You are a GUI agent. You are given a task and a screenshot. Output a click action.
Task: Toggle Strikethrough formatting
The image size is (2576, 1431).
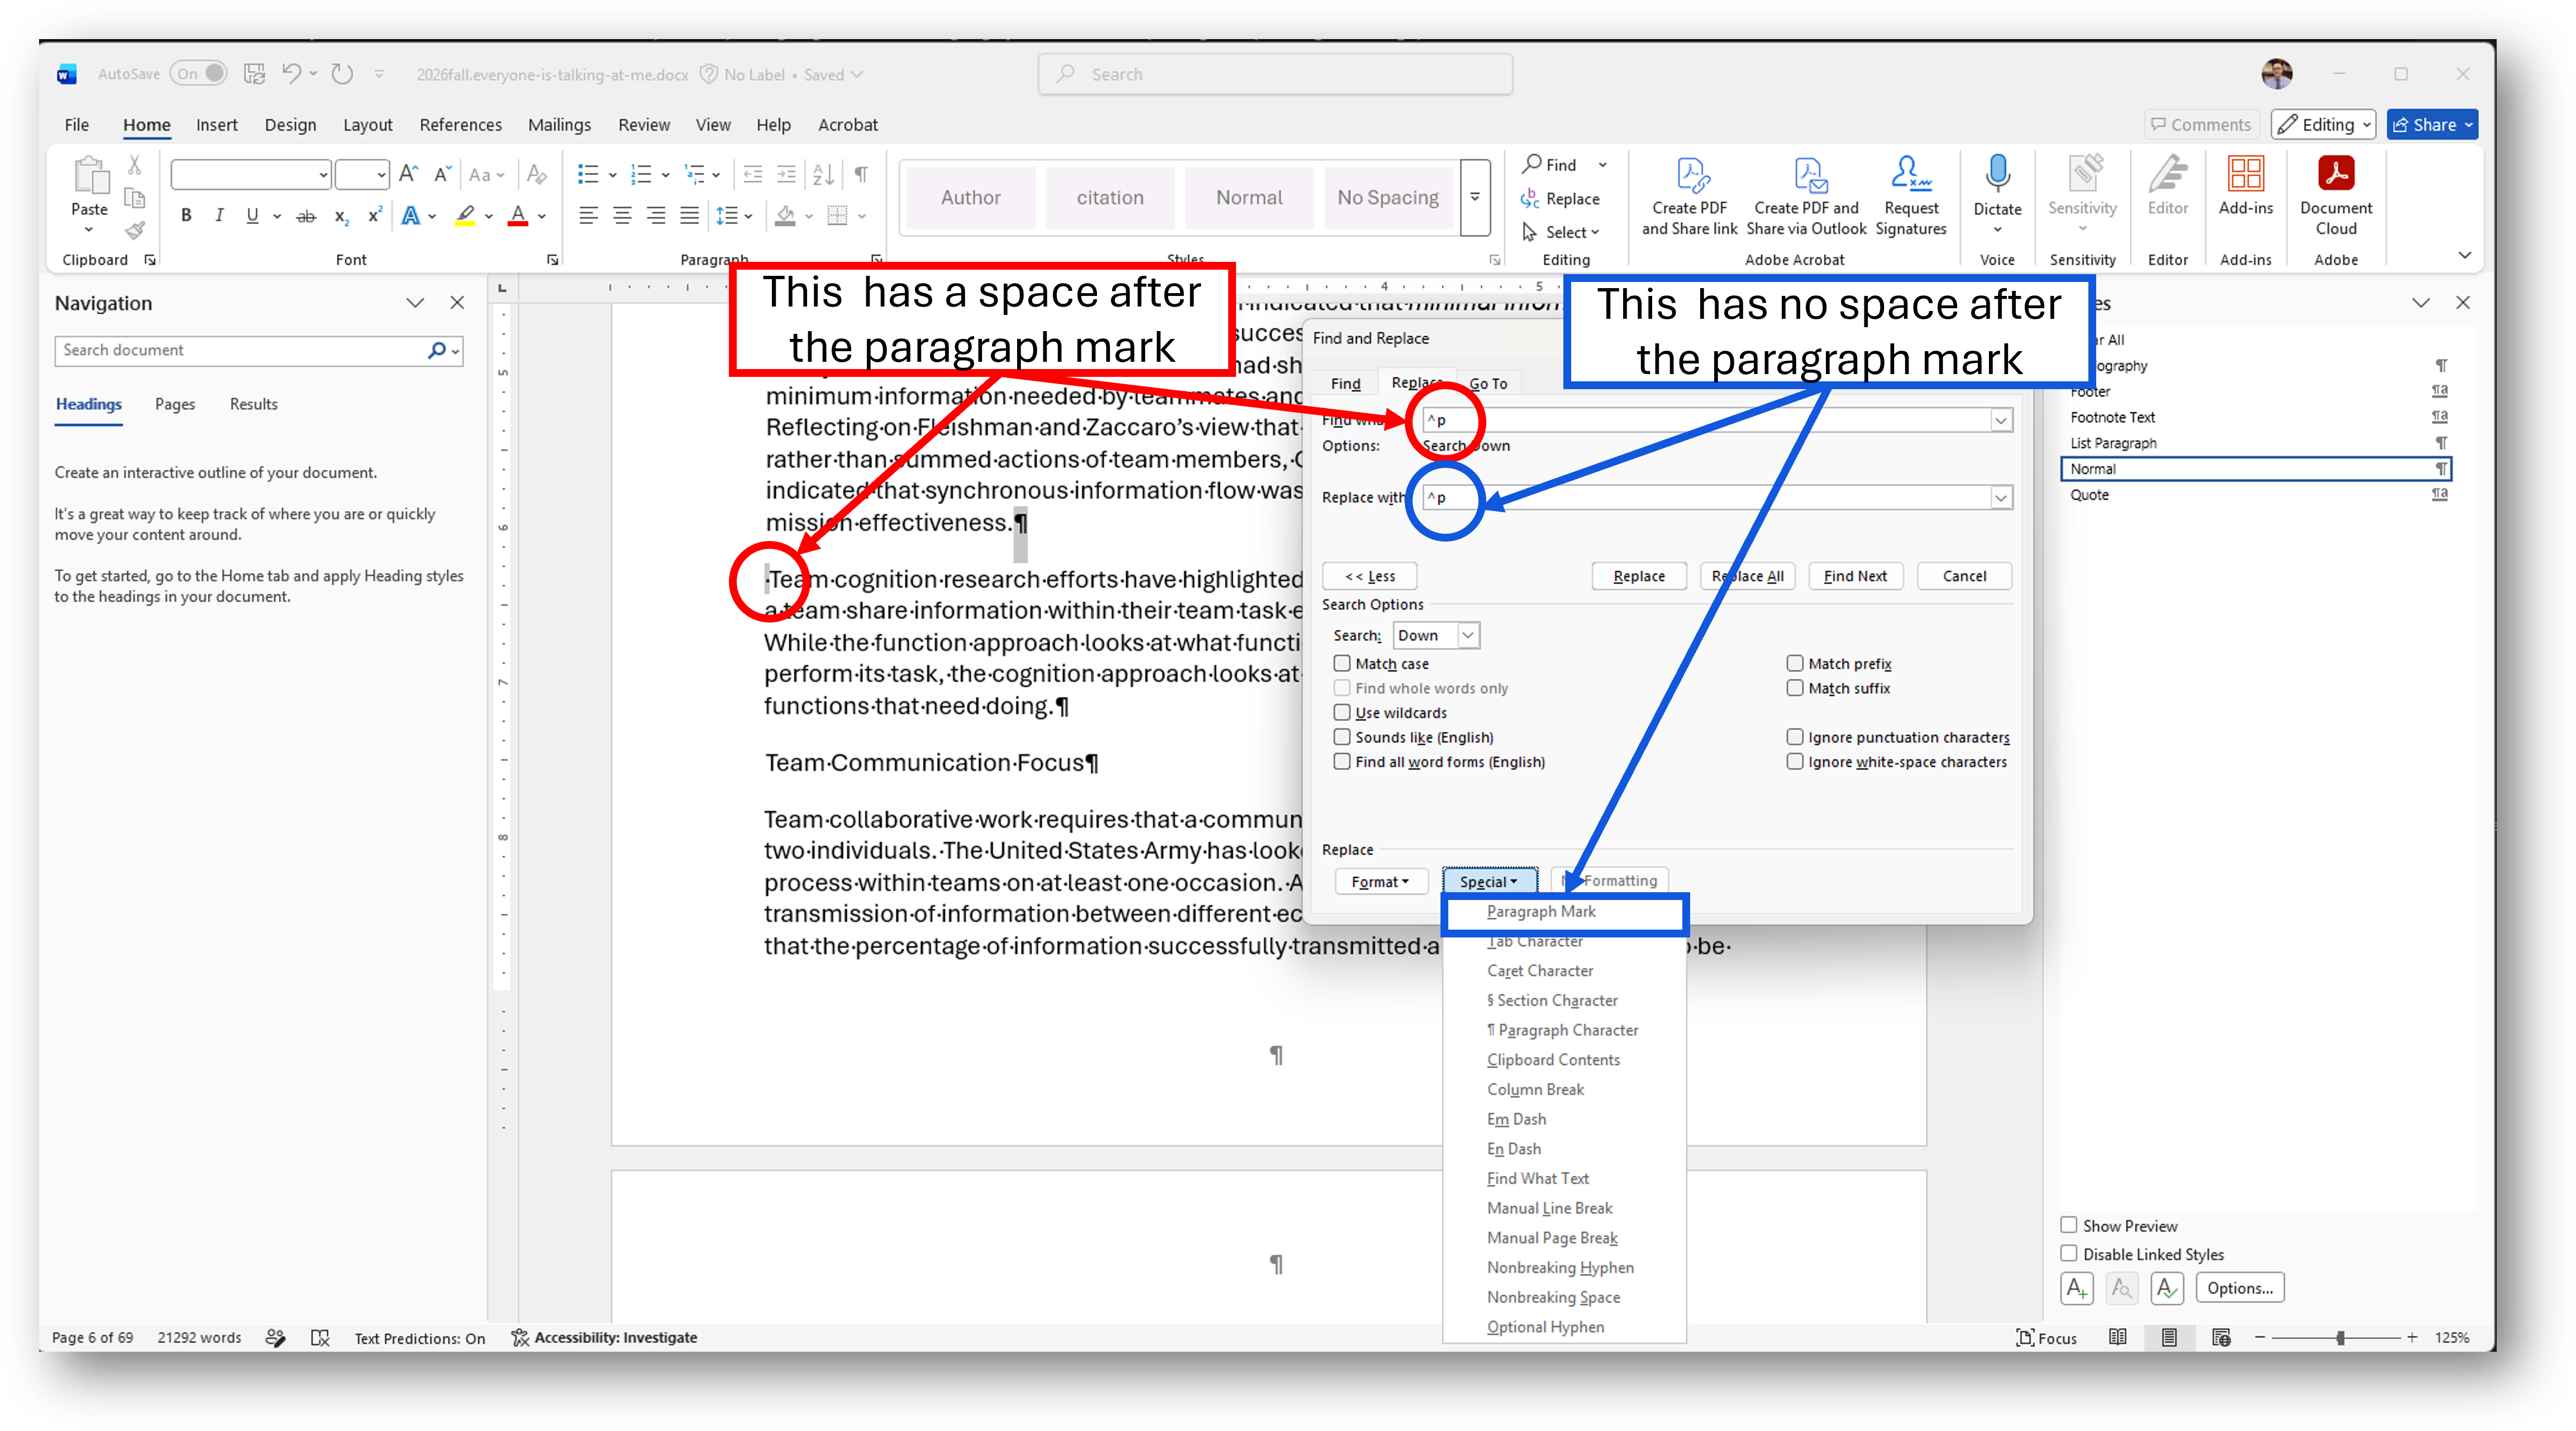pyautogui.click(x=307, y=216)
